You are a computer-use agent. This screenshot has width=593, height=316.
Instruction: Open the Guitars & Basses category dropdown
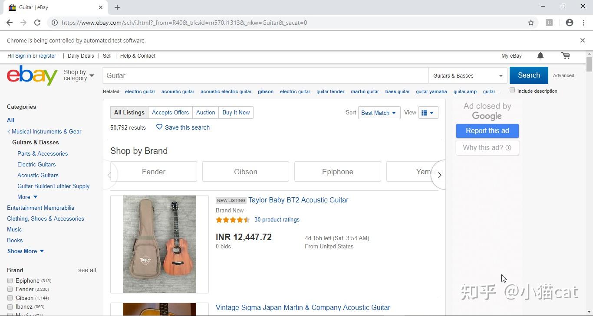pos(468,75)
